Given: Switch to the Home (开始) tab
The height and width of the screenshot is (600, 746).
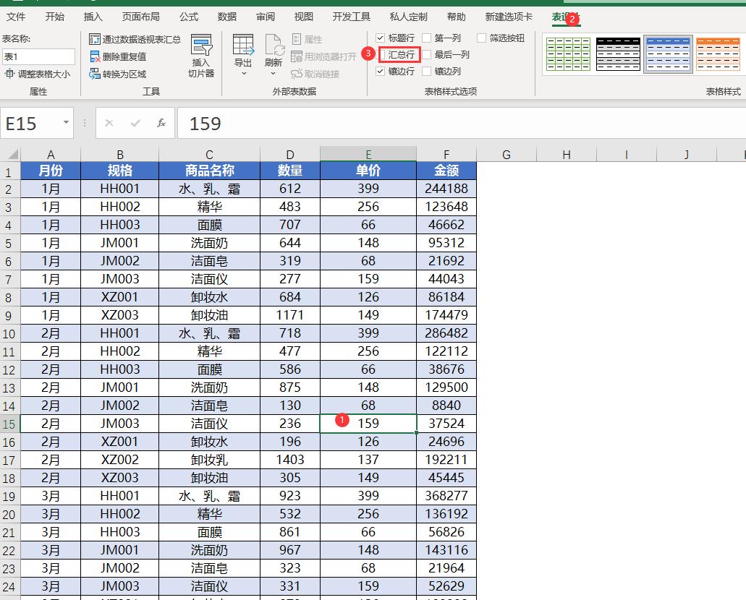Looking at the screenshot, I should 55,17.
